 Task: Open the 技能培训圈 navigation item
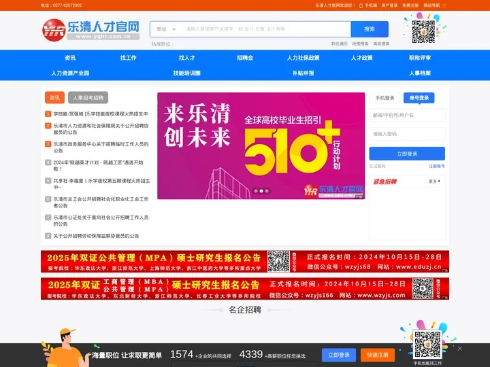click(186, 73)
